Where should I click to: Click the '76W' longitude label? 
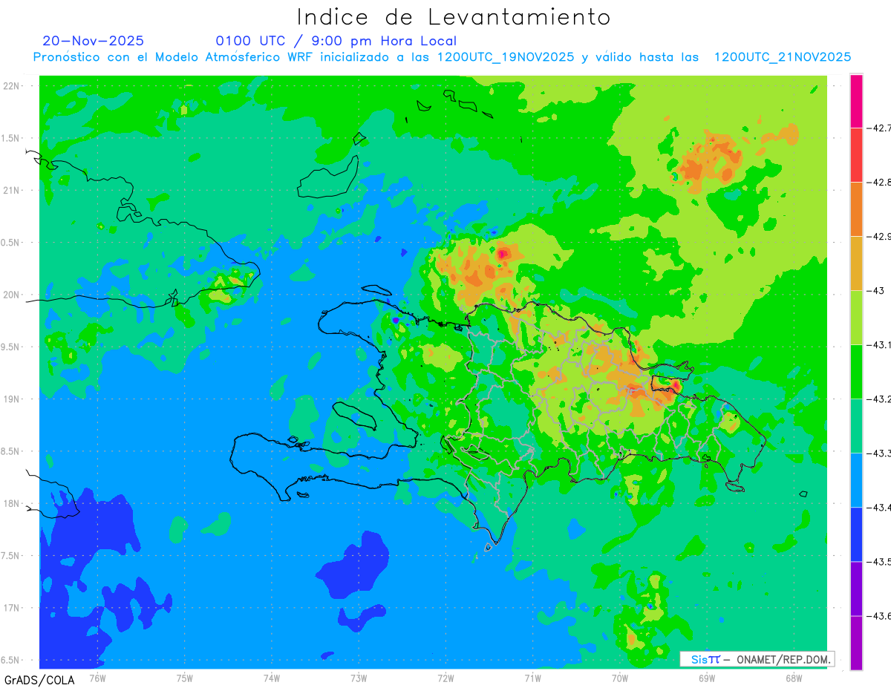pyautogui.click(x=97, y=678)
